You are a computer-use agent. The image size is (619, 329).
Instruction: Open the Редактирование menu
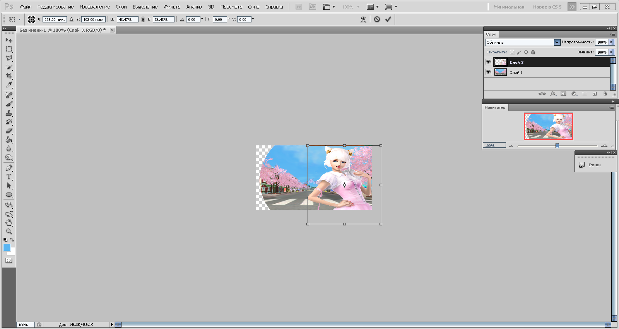[56, 7]
